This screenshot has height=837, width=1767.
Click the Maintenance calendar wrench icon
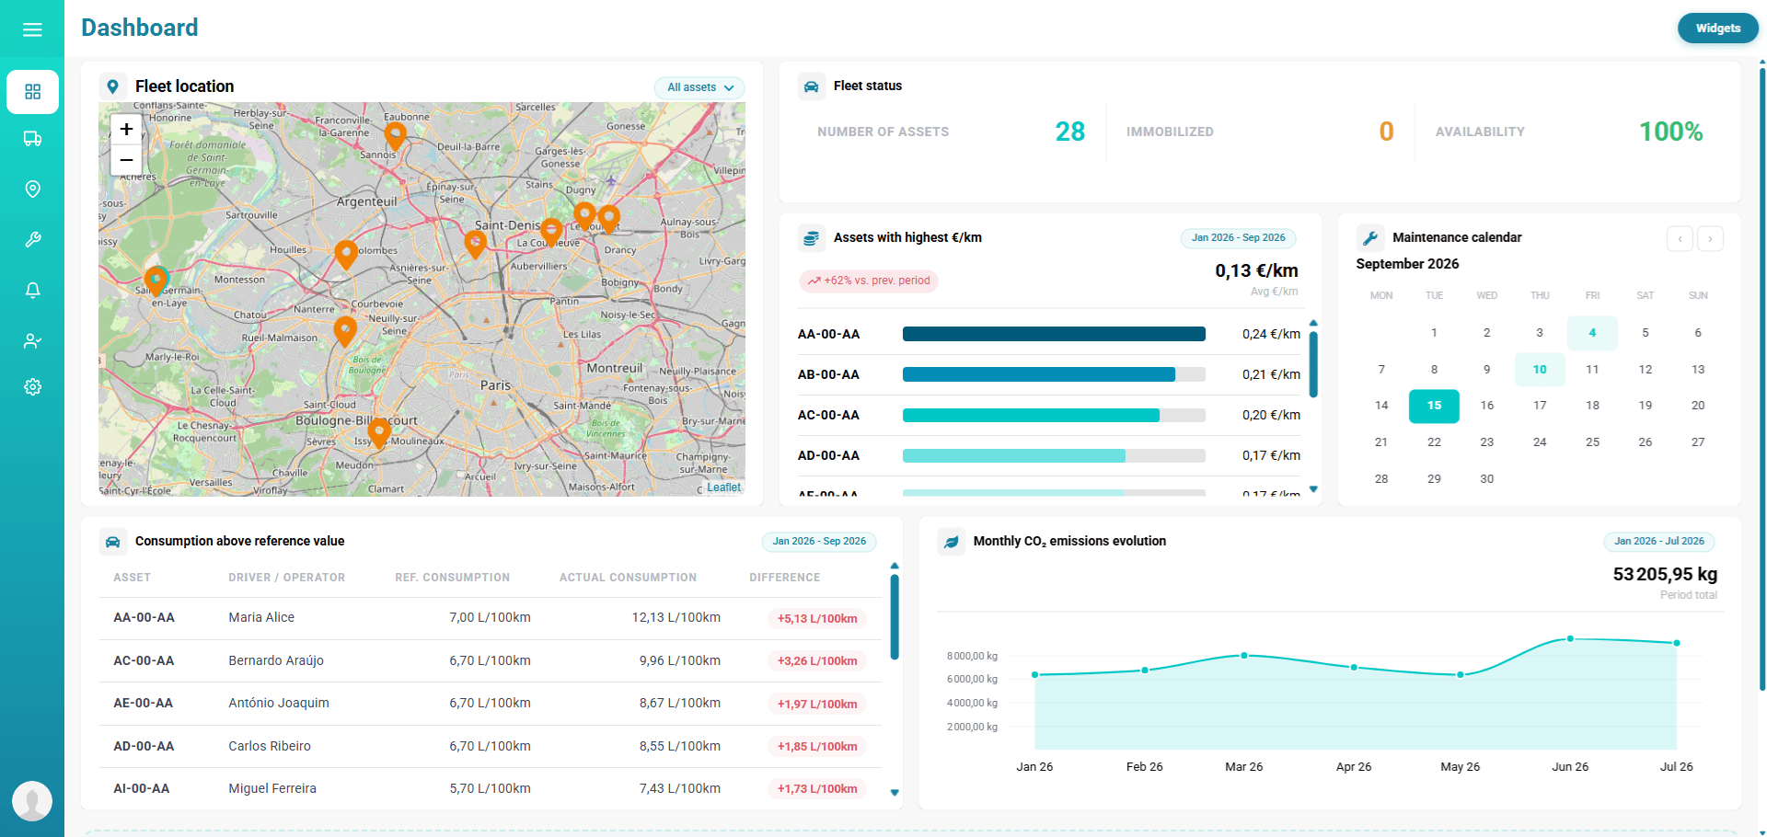[1370, 238]
